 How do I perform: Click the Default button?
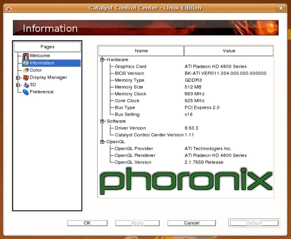coord(254,223)
